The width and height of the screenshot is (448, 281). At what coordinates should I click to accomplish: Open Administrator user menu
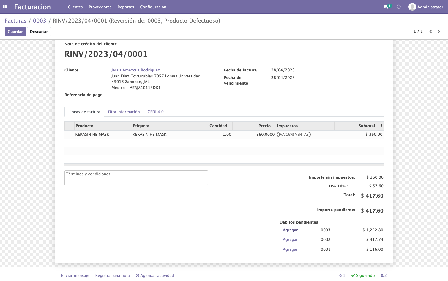426,7
